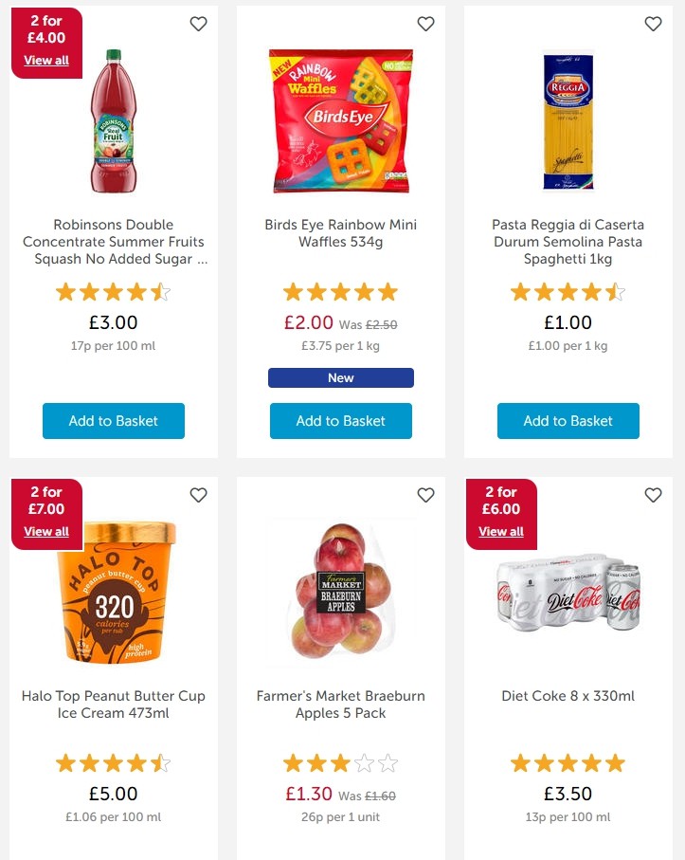Click the heart icon above Halo Top ice cream
Viewport: 685px width, 860px height.
tap(198, 495)
